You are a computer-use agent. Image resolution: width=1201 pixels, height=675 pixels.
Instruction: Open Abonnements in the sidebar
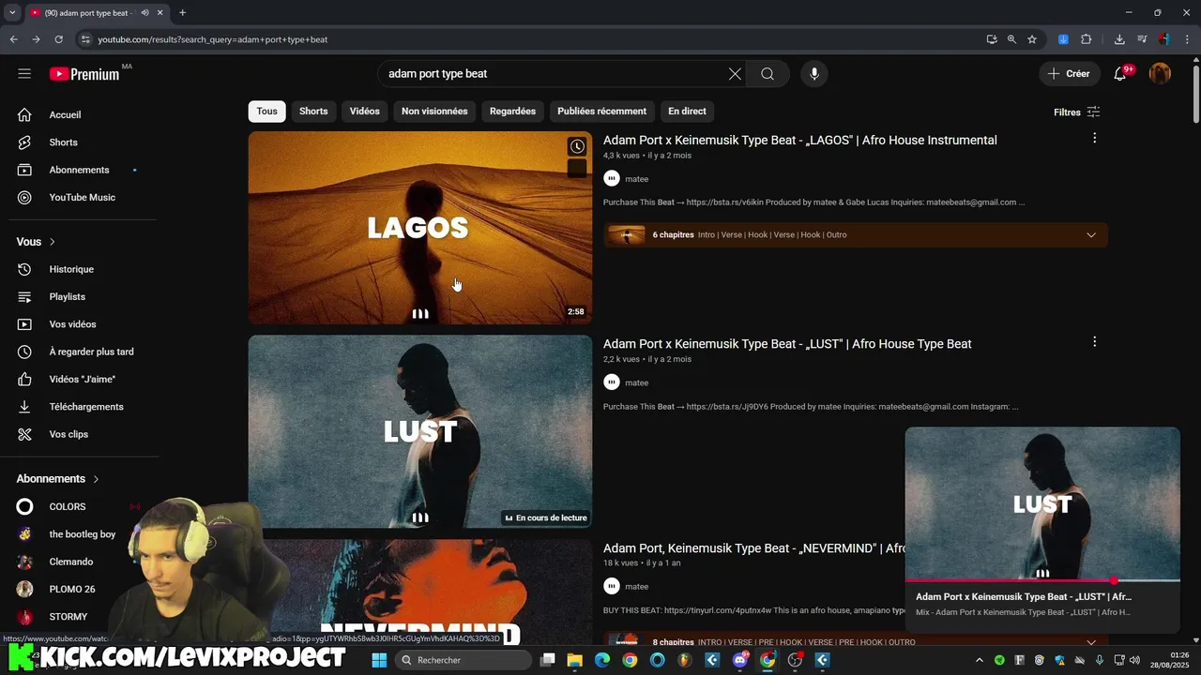pyautogui.click(x=80, y=170)
